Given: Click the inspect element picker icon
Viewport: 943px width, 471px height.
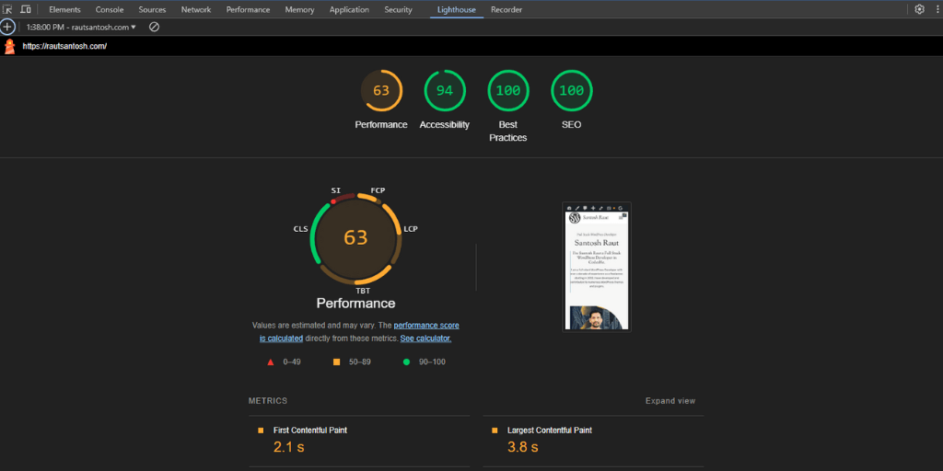Looking at the screenshot, I should click(7, 9).
